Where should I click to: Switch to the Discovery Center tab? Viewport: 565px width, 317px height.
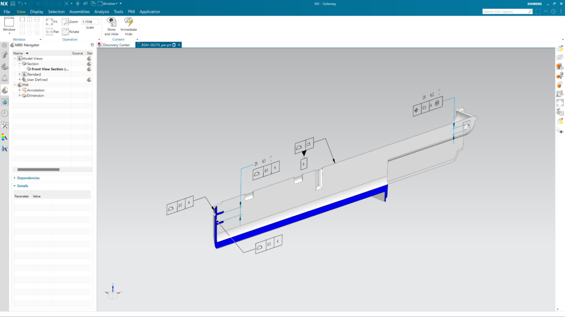tap(118, 46)
